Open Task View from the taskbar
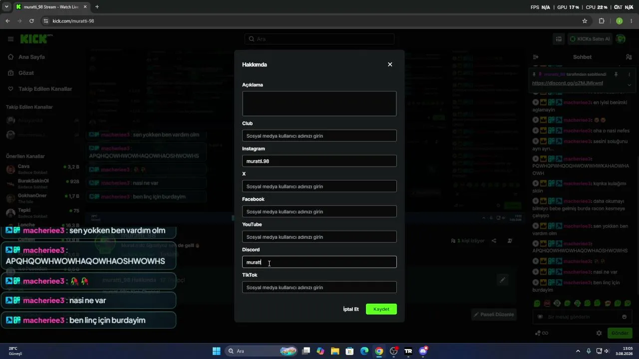Viewport: 639px width, 359px height. 306,351
